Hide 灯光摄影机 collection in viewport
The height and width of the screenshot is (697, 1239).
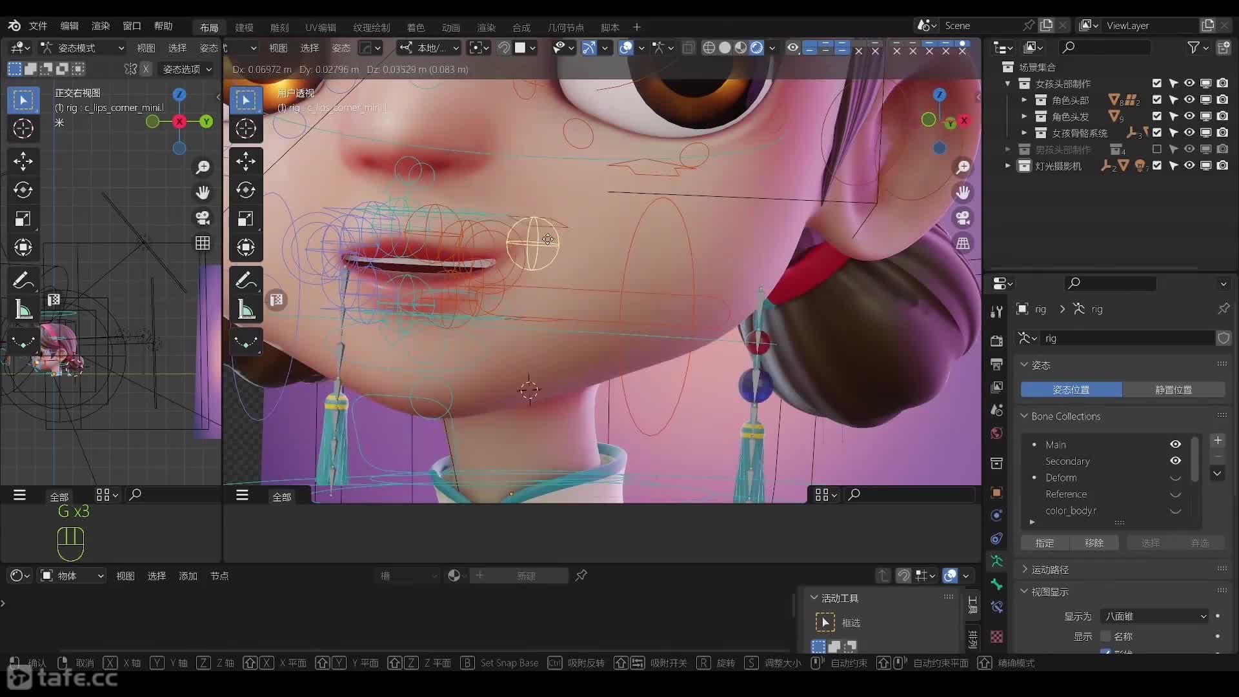pos(1189,166)
